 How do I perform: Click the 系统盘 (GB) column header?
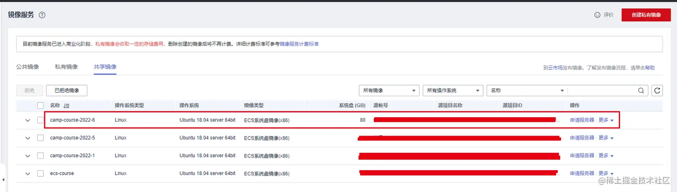pyautogui.click(x=352, y=106)
